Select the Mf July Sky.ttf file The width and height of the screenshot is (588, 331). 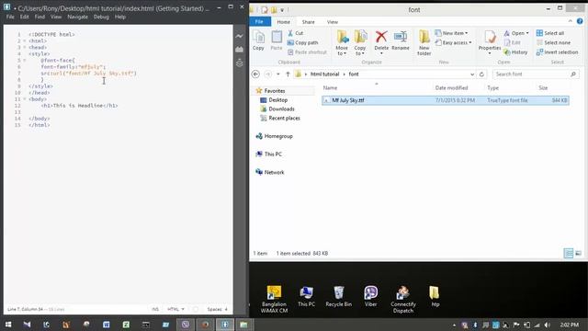445,100
